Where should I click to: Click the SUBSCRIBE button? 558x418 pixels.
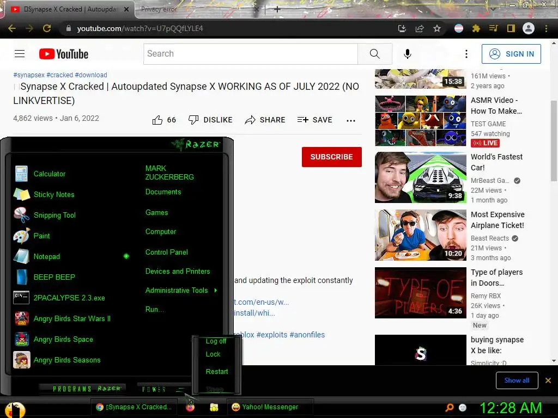click(x=332, y=157)
